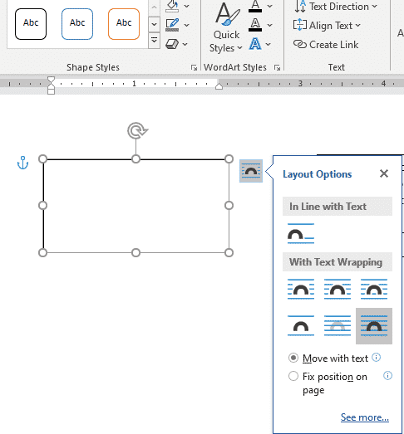Select In Line with Text icon
The height and width of the screenshot is (434, 404).
click(301, 234)
